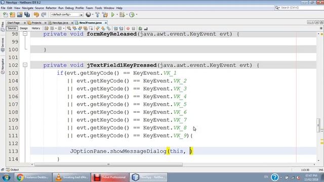Screen dimensions: 324x182
Task: Open the default config combo box
Action: point(67,15)
